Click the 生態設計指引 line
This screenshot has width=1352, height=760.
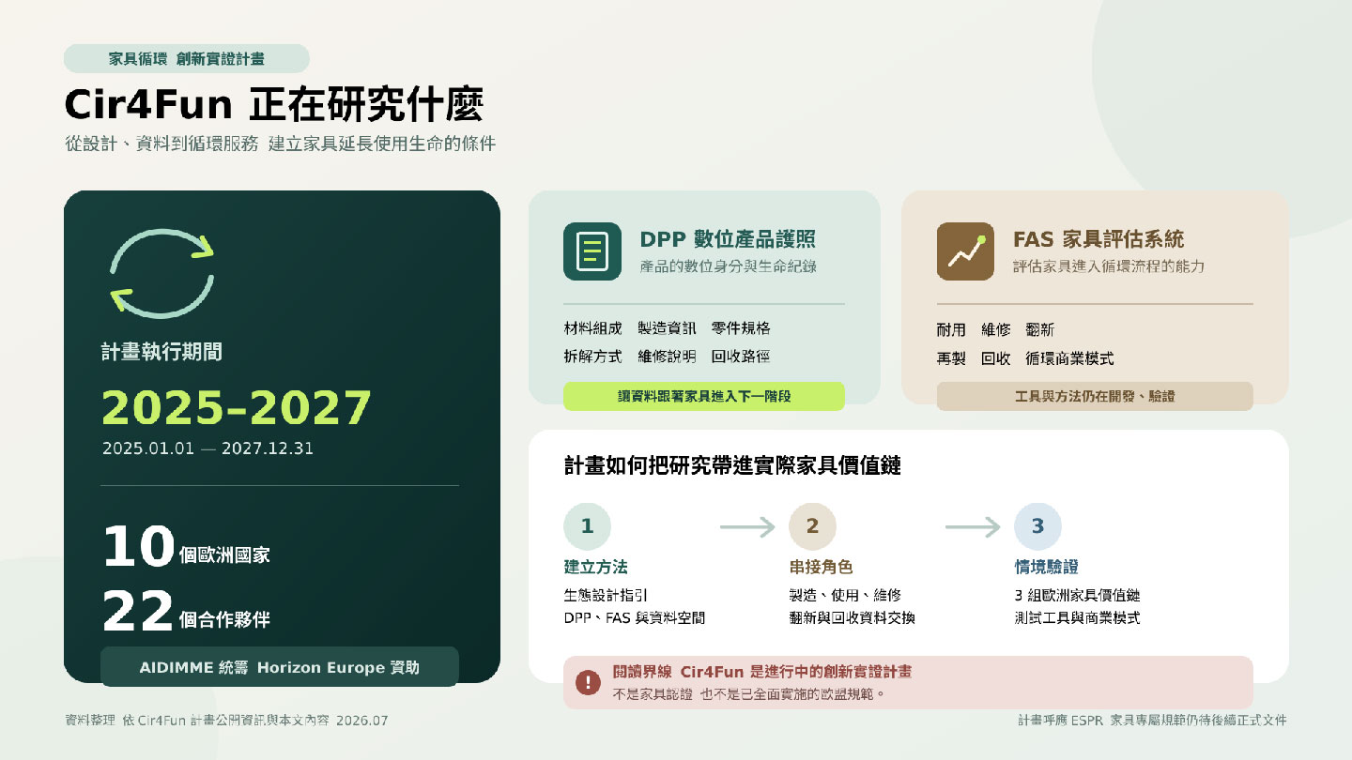click(606, 595)
